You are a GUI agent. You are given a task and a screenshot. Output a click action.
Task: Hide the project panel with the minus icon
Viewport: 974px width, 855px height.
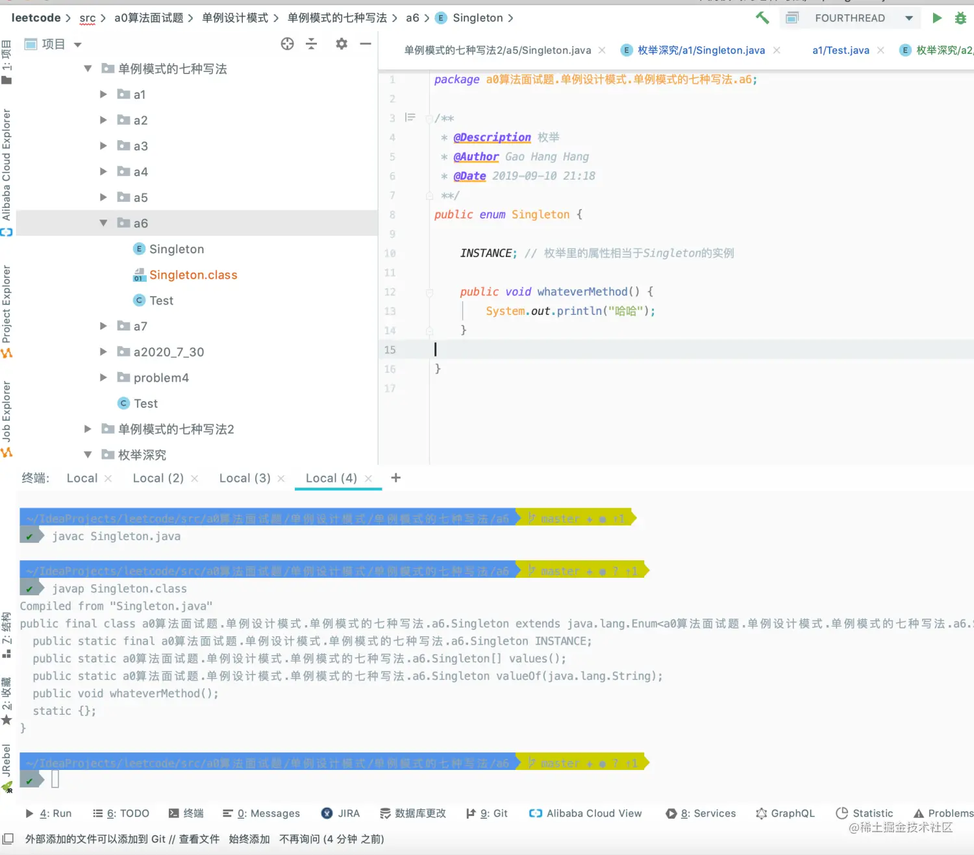366,43
